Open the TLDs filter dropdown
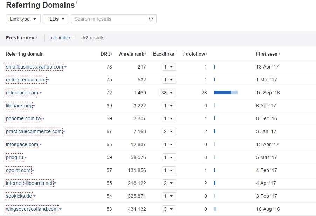The height and width of the screenshot is (216, 316). pyautogui.click(x=56, y=19)
